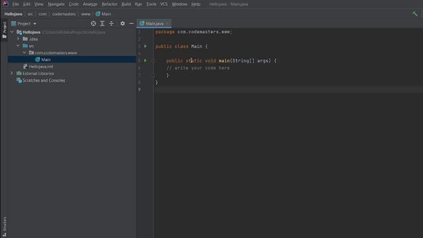Select com.codemasters.www package in tree

coord(56,53)
